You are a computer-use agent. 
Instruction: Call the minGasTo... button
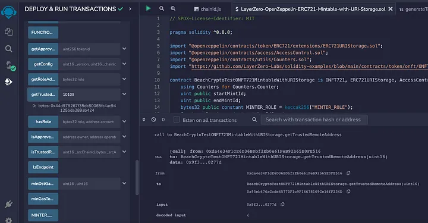pos(43,199)
